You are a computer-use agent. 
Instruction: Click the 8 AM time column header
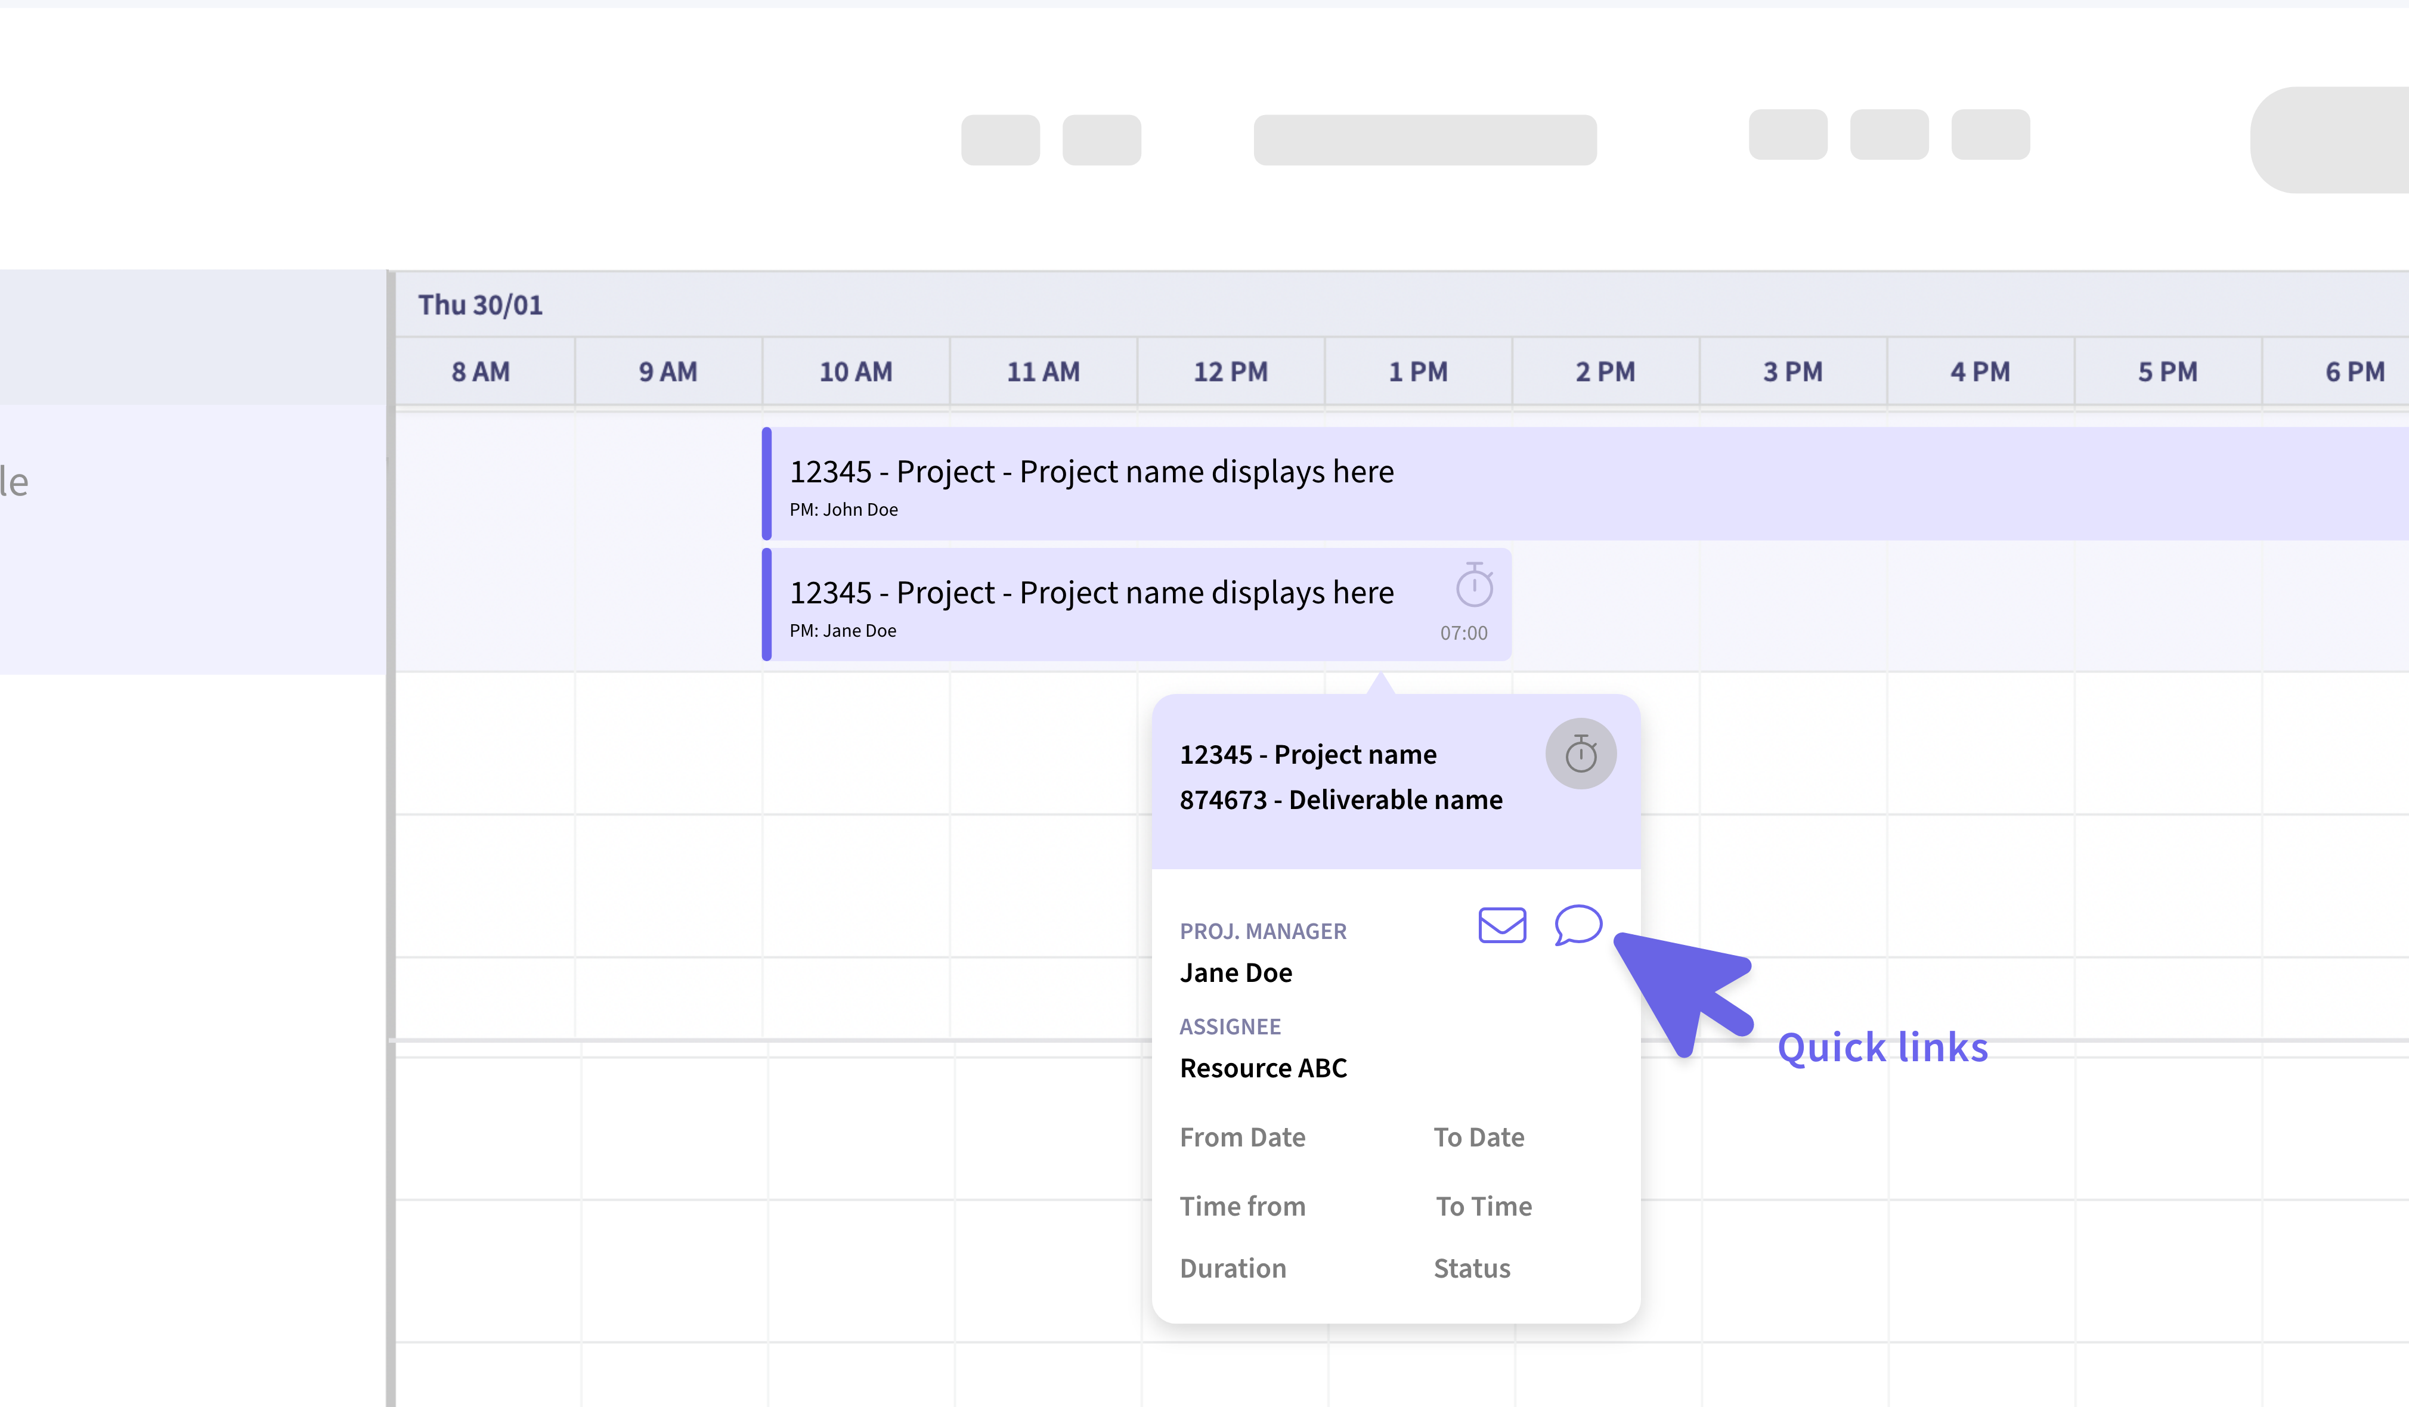click(x=481, y=372)
